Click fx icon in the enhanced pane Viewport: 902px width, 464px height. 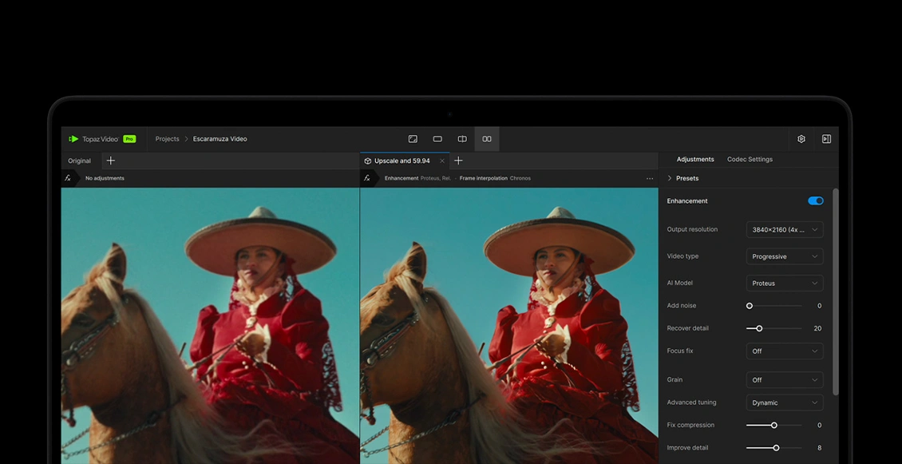click(x=367, y=178)
